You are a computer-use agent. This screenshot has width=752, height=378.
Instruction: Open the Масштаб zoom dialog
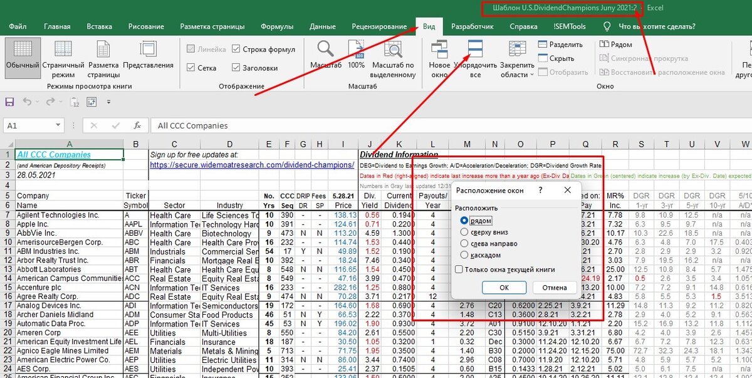[325, 55]
